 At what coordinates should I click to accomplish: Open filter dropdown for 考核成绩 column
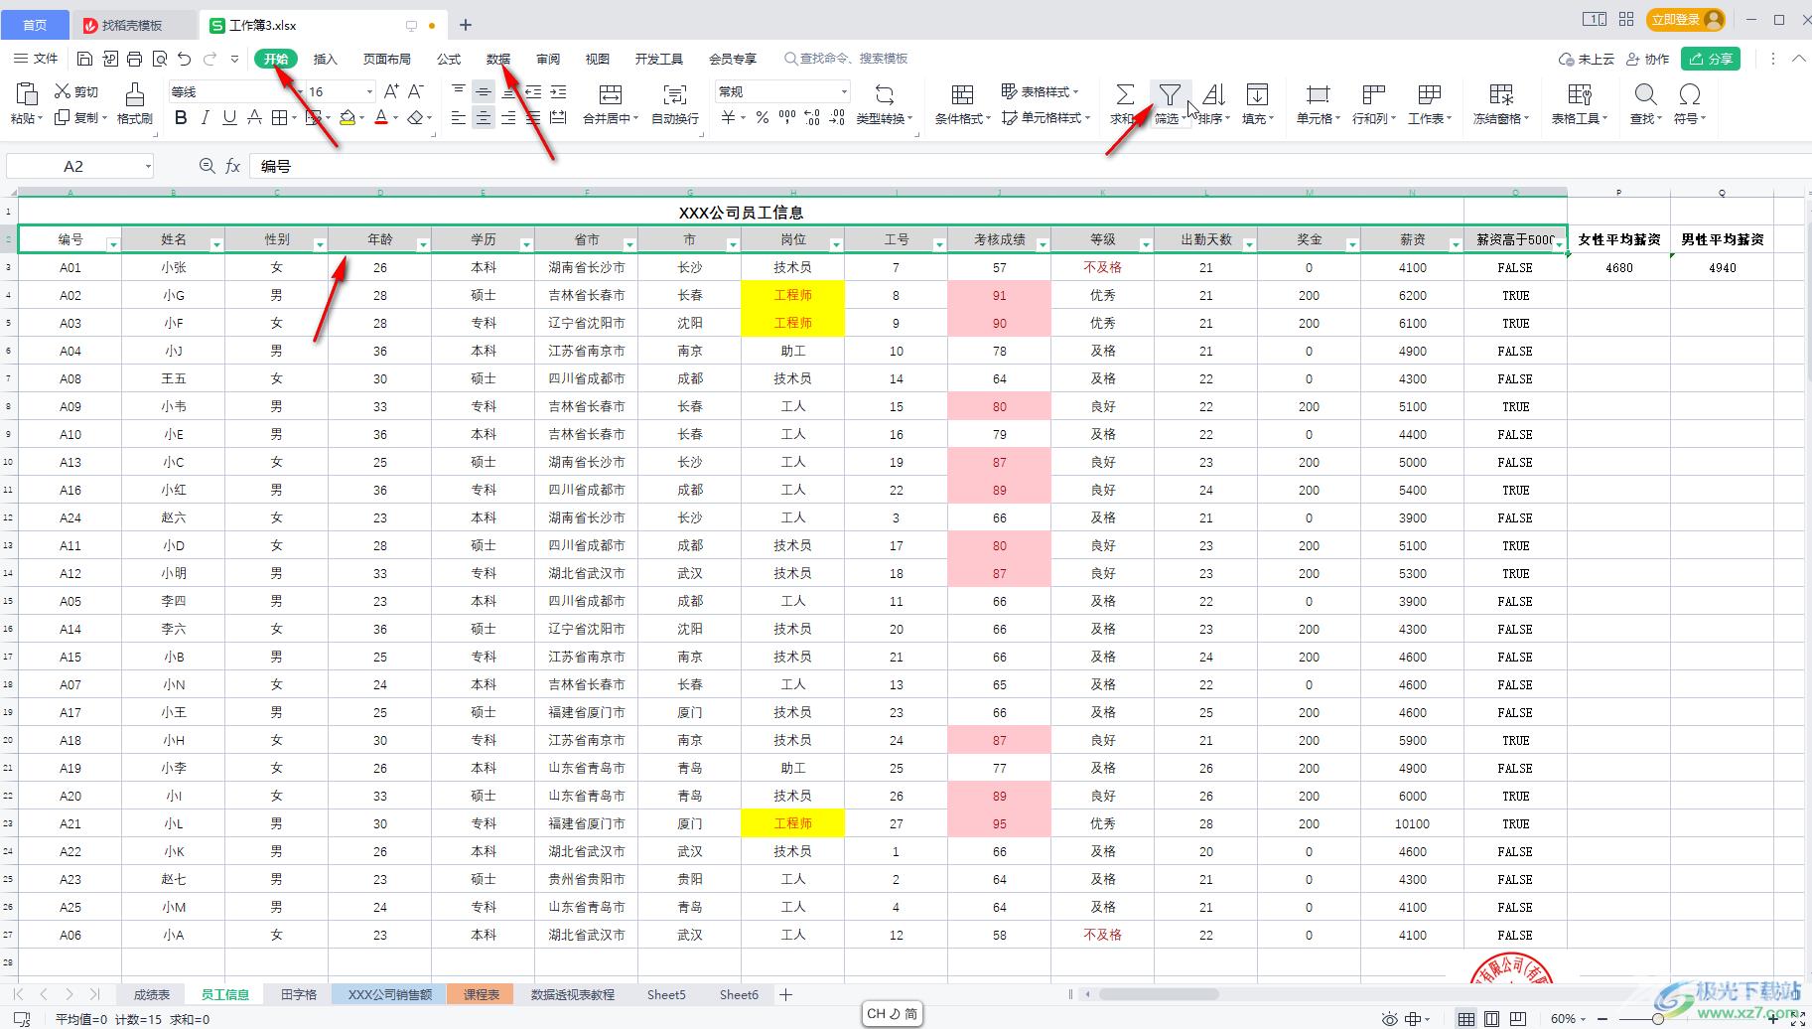pos(1043,244)
